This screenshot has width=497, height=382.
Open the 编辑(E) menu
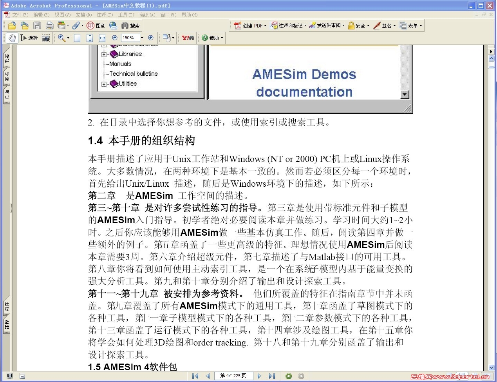(x=41, y=15)
